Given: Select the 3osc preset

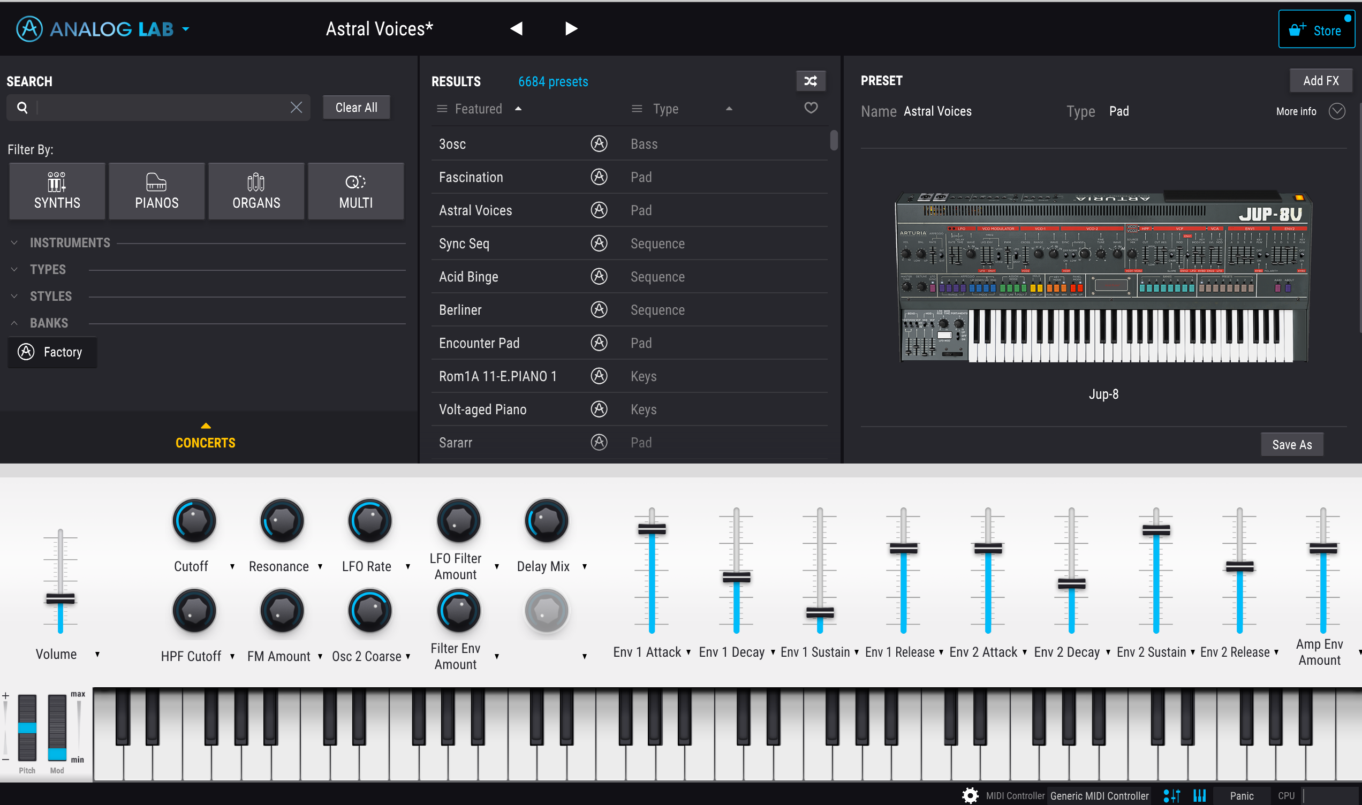Looking at the screenshot, I should tap(629, 144).
